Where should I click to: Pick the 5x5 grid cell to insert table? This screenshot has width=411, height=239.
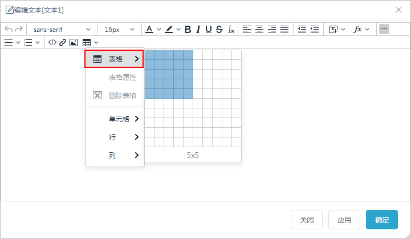(x=188, y=94)
